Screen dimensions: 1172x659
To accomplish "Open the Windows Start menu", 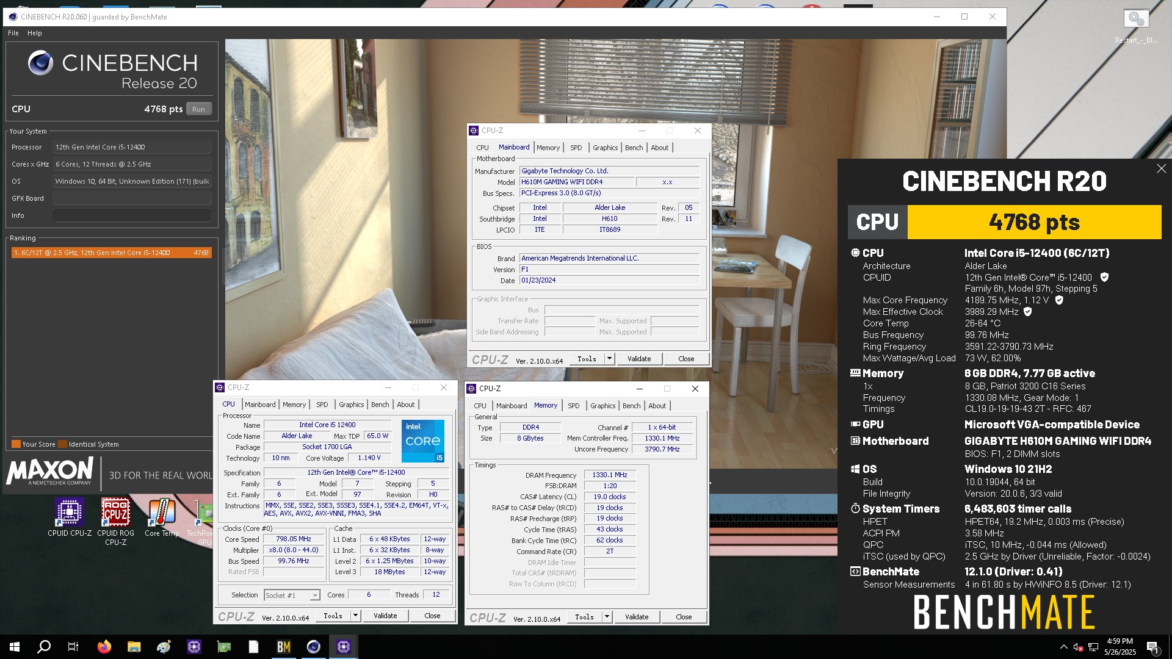I will (x=15, y=647).
